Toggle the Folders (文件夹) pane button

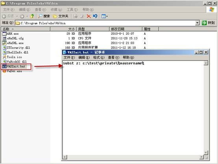point(61,16)
